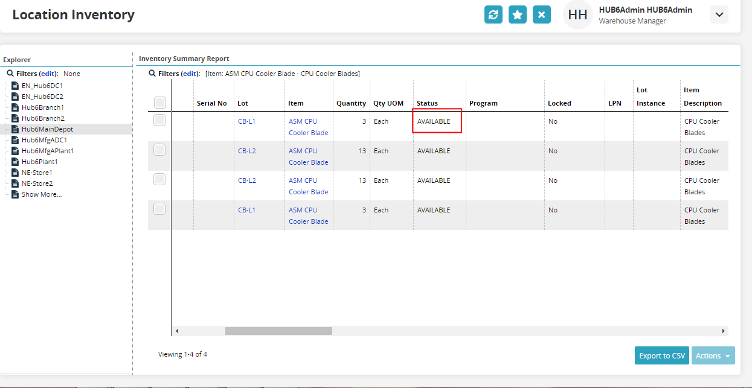Screen dimensions: 752x388
Task: Select the second row CB-L2 checkbox
Action: (159, 150)
